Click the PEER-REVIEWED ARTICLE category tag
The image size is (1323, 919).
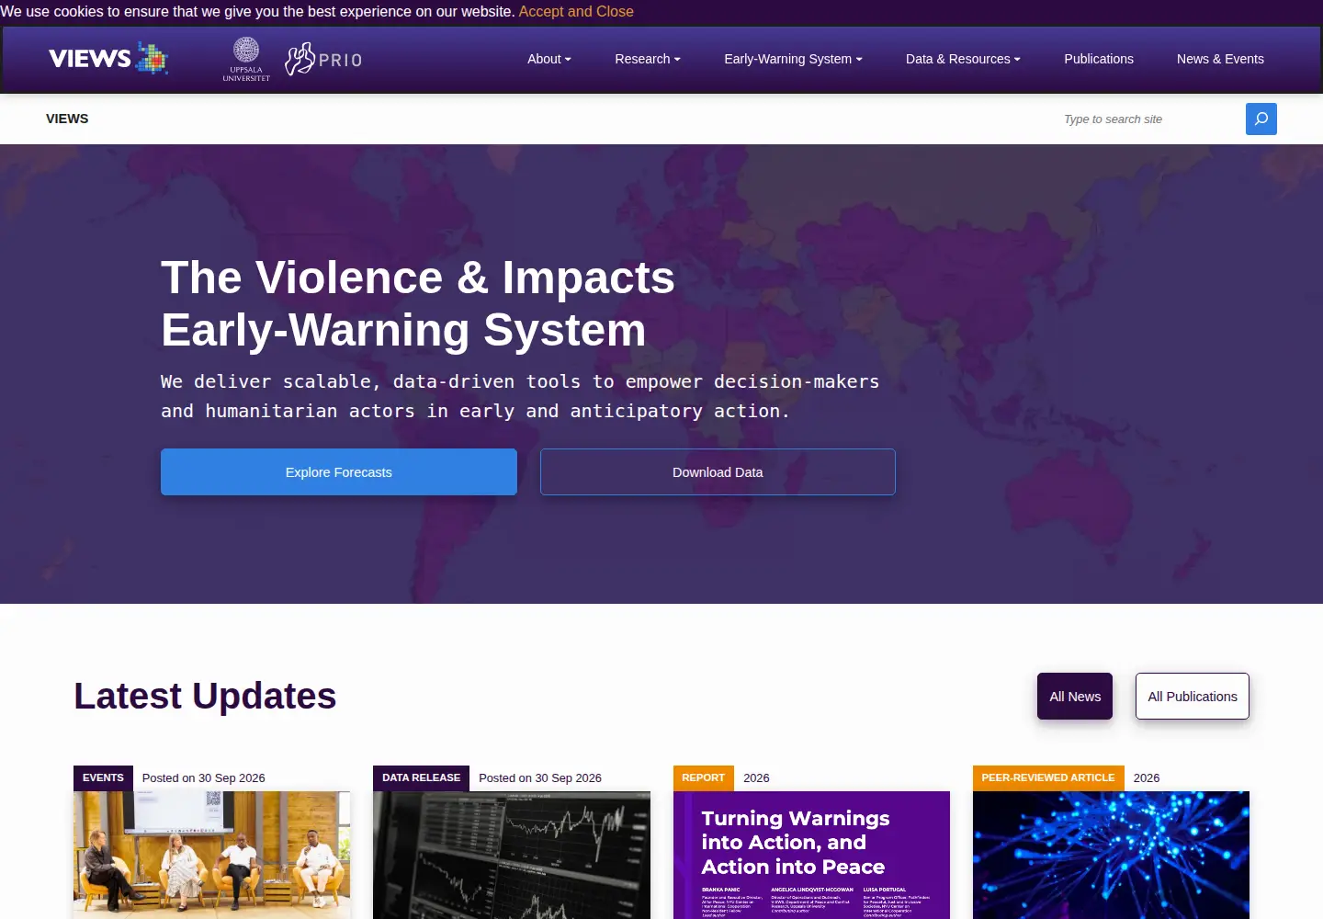[x=1048, y=777]
